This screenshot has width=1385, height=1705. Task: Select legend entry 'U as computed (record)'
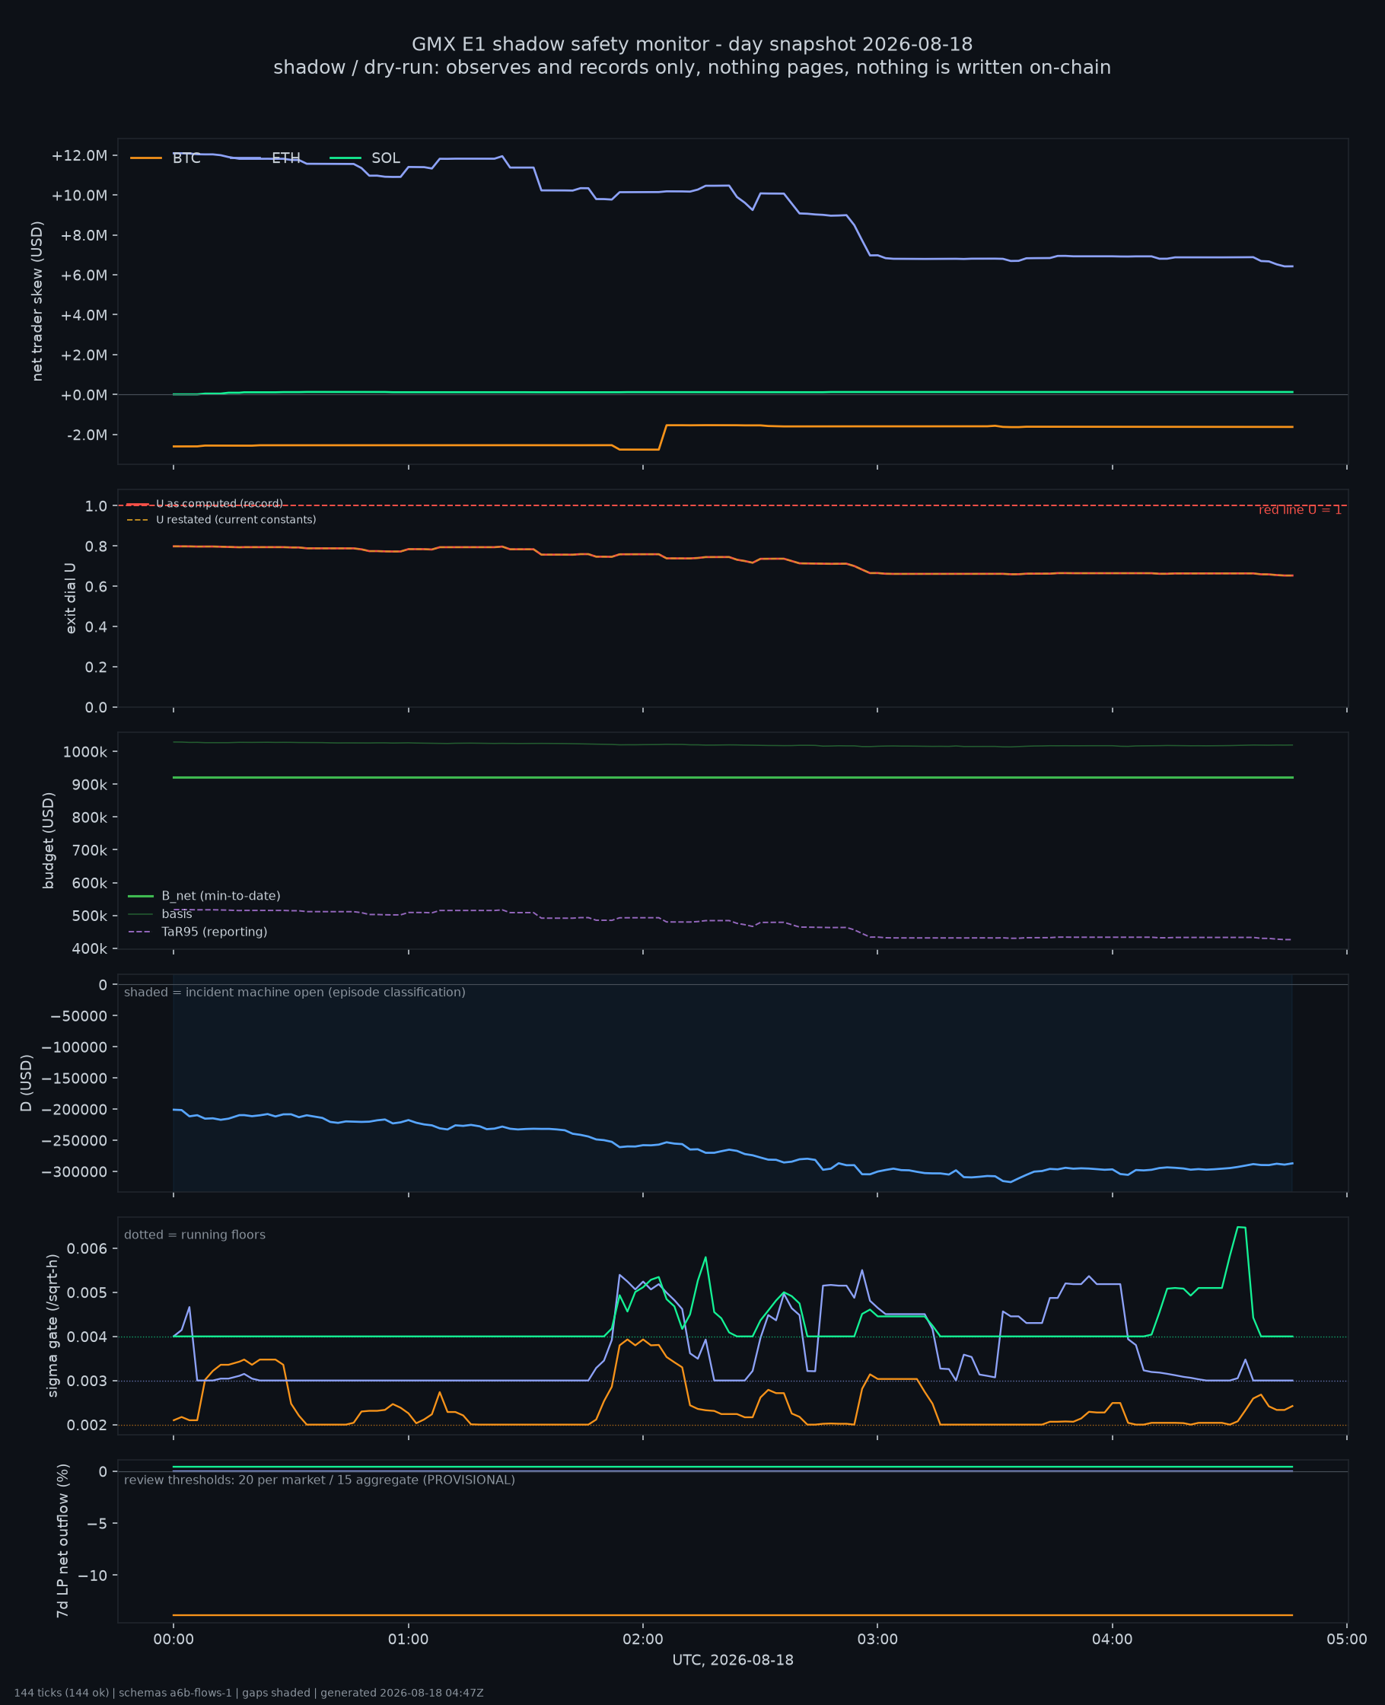(x=219, y=504)
